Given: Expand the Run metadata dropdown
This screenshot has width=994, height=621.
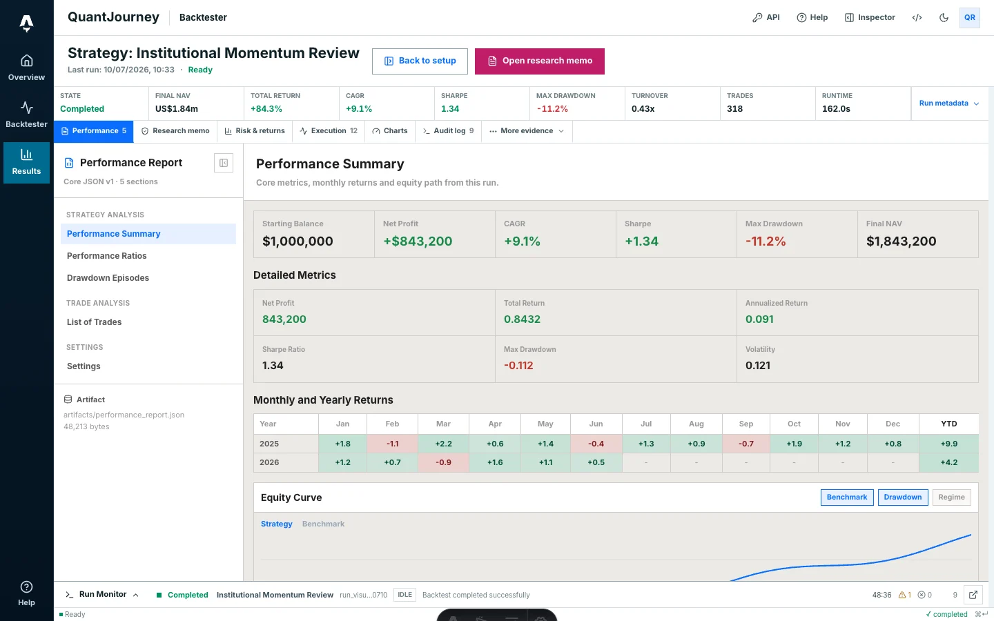Looking at the screenshot, I should pyautogui.click(x=949, y=103).
